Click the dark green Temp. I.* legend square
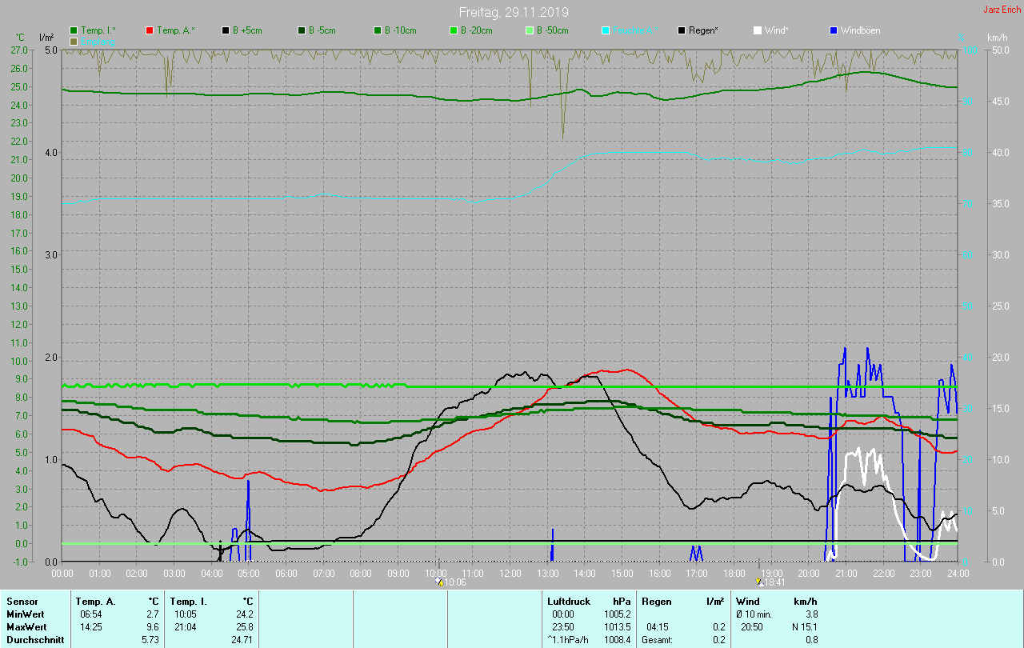This screenshot has height=648, width=1024. coord(74,30)
